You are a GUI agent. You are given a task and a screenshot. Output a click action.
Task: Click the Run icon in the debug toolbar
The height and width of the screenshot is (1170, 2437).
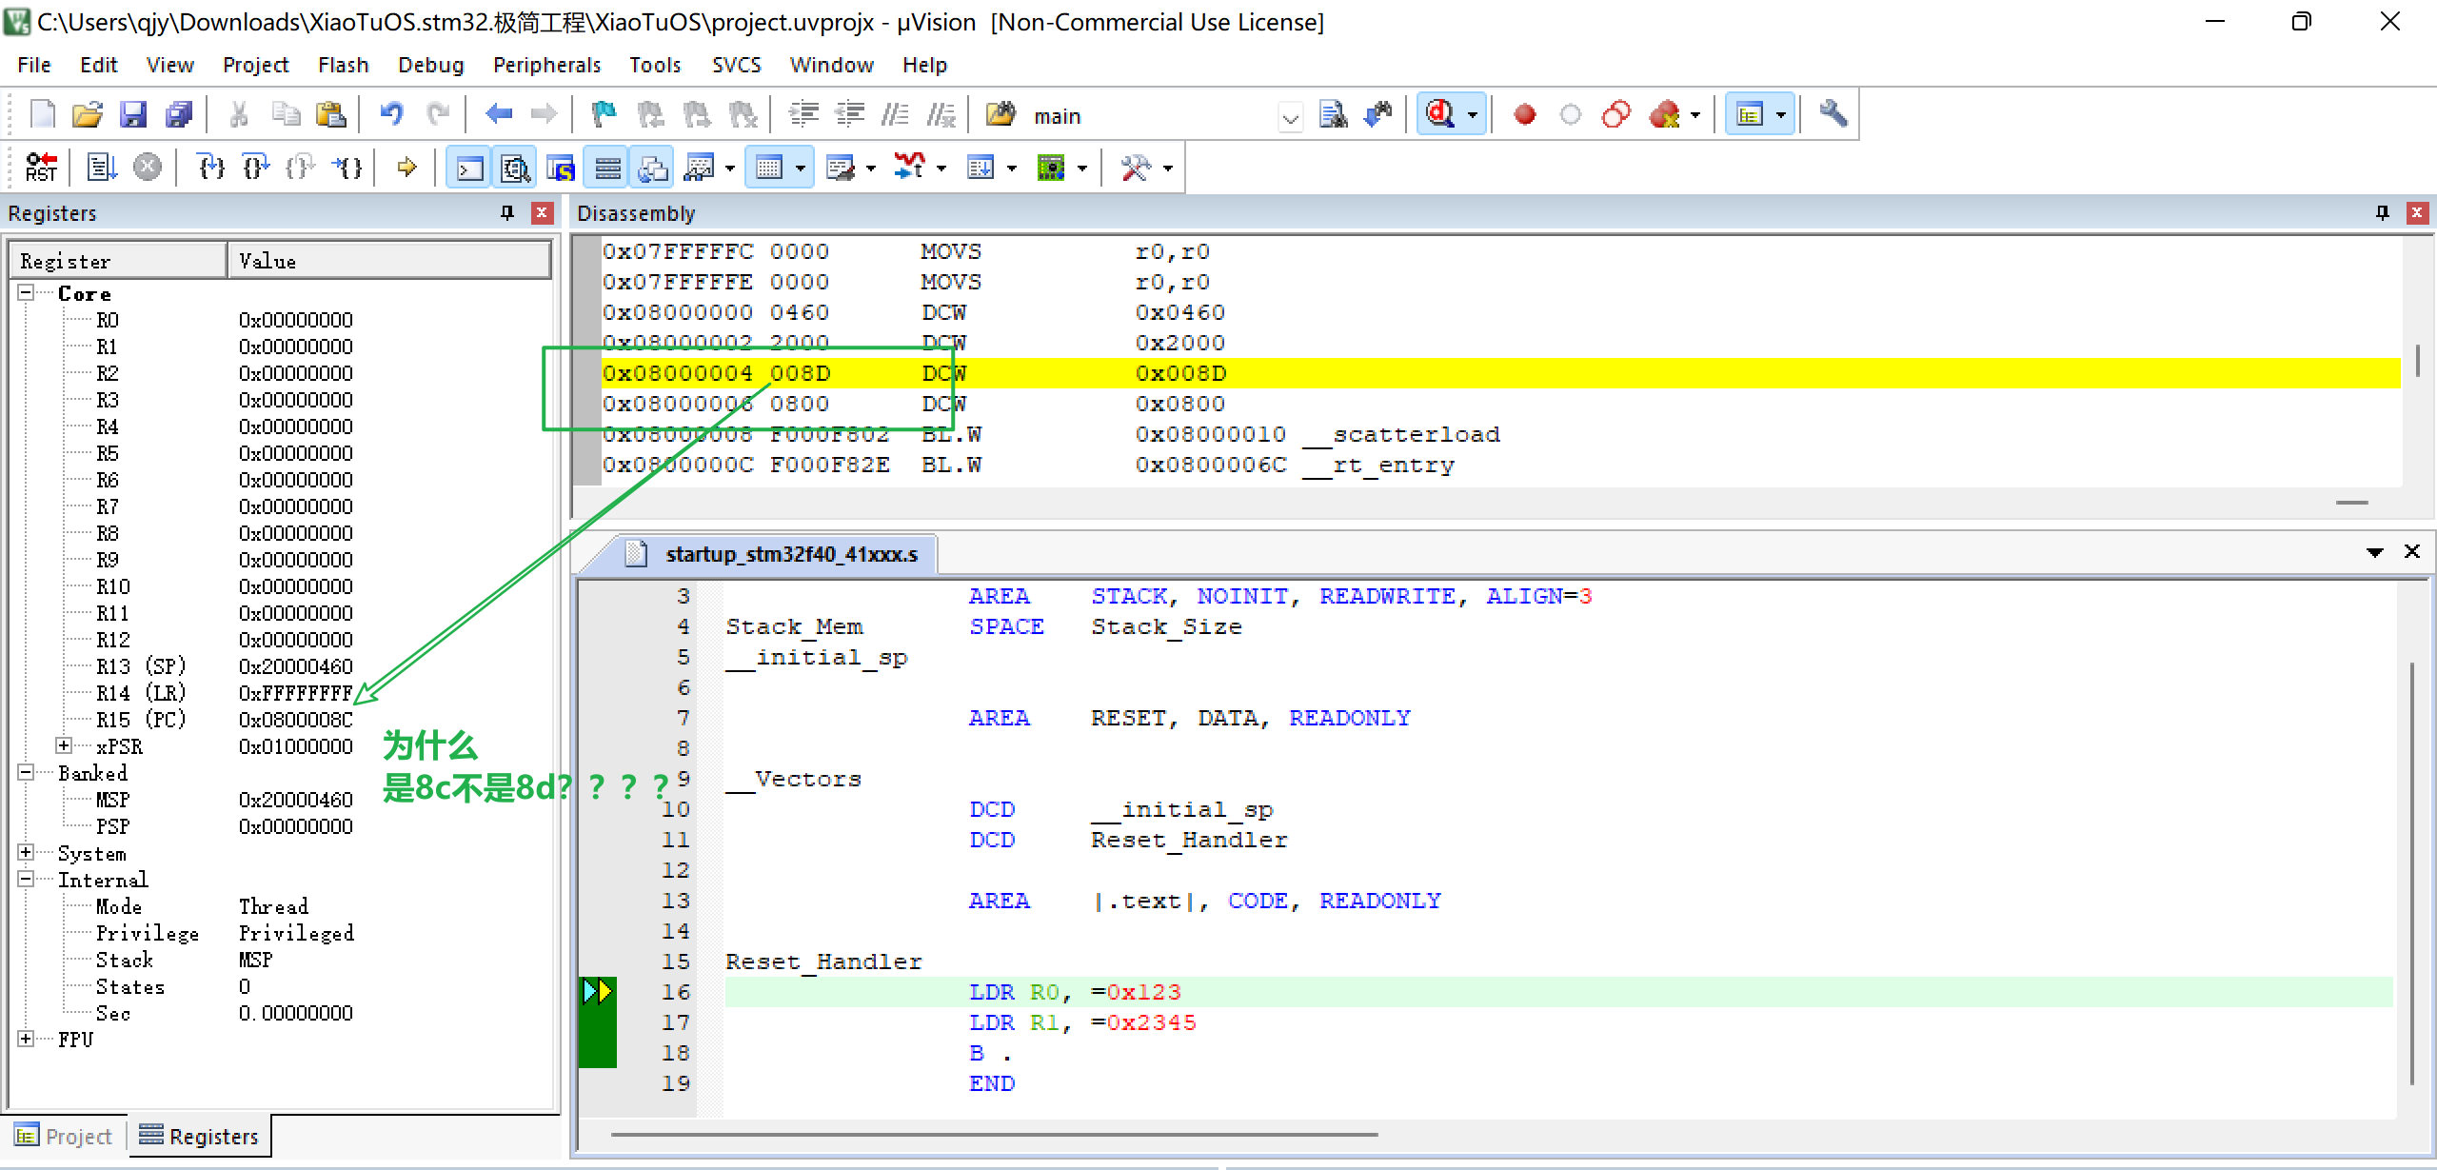pyautogui.click(x=102, y=169)
